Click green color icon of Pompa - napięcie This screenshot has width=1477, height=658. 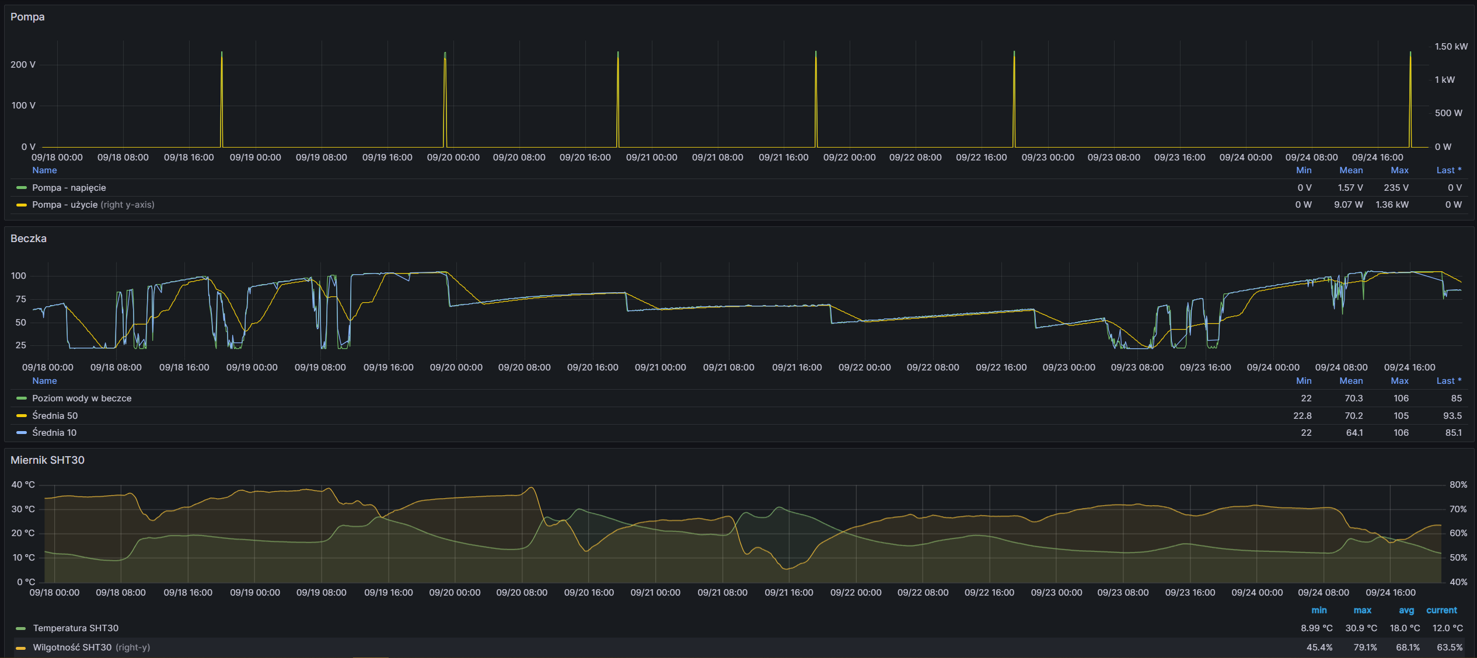tap(22, 188)
